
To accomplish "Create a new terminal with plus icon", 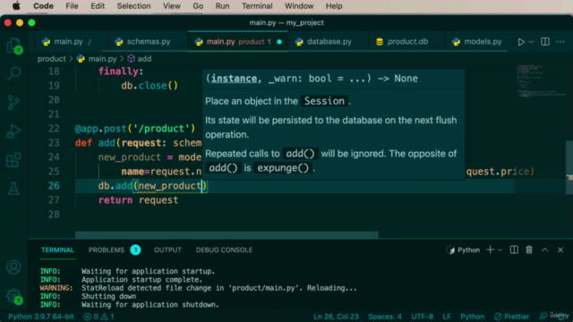I will (x=490, y=250).
